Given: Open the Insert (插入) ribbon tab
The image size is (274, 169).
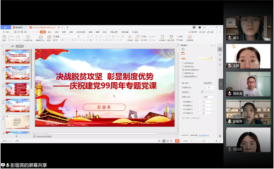Looking at the screenshot, I should [50, 32].
